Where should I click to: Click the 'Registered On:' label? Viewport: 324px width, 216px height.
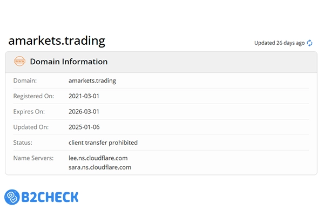(33, 96)
